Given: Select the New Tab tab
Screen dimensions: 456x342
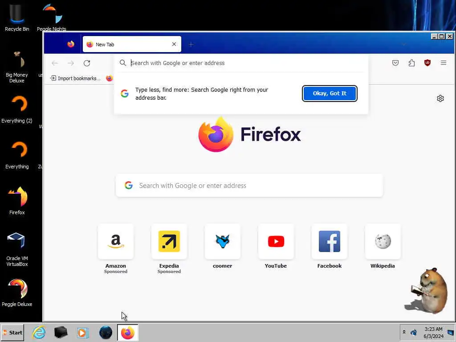Looking at the screenshot, I should 132,44.
